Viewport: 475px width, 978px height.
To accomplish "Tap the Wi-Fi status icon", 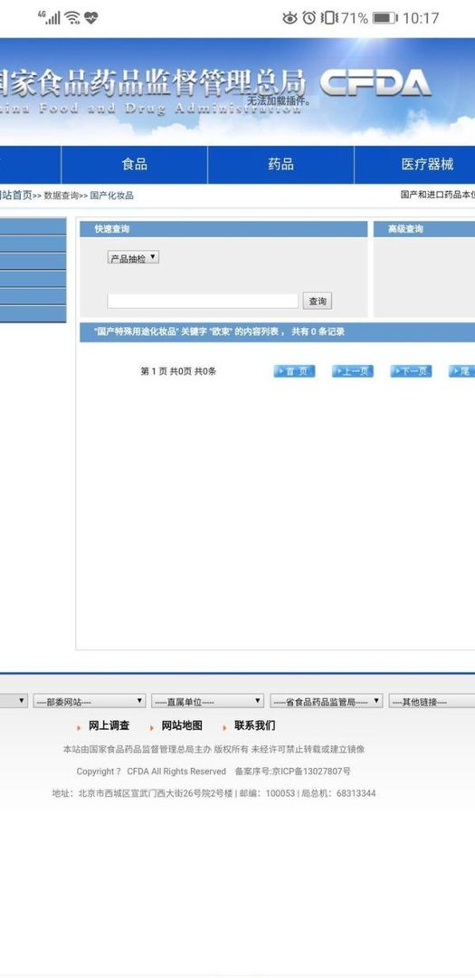I will [72, 17].
